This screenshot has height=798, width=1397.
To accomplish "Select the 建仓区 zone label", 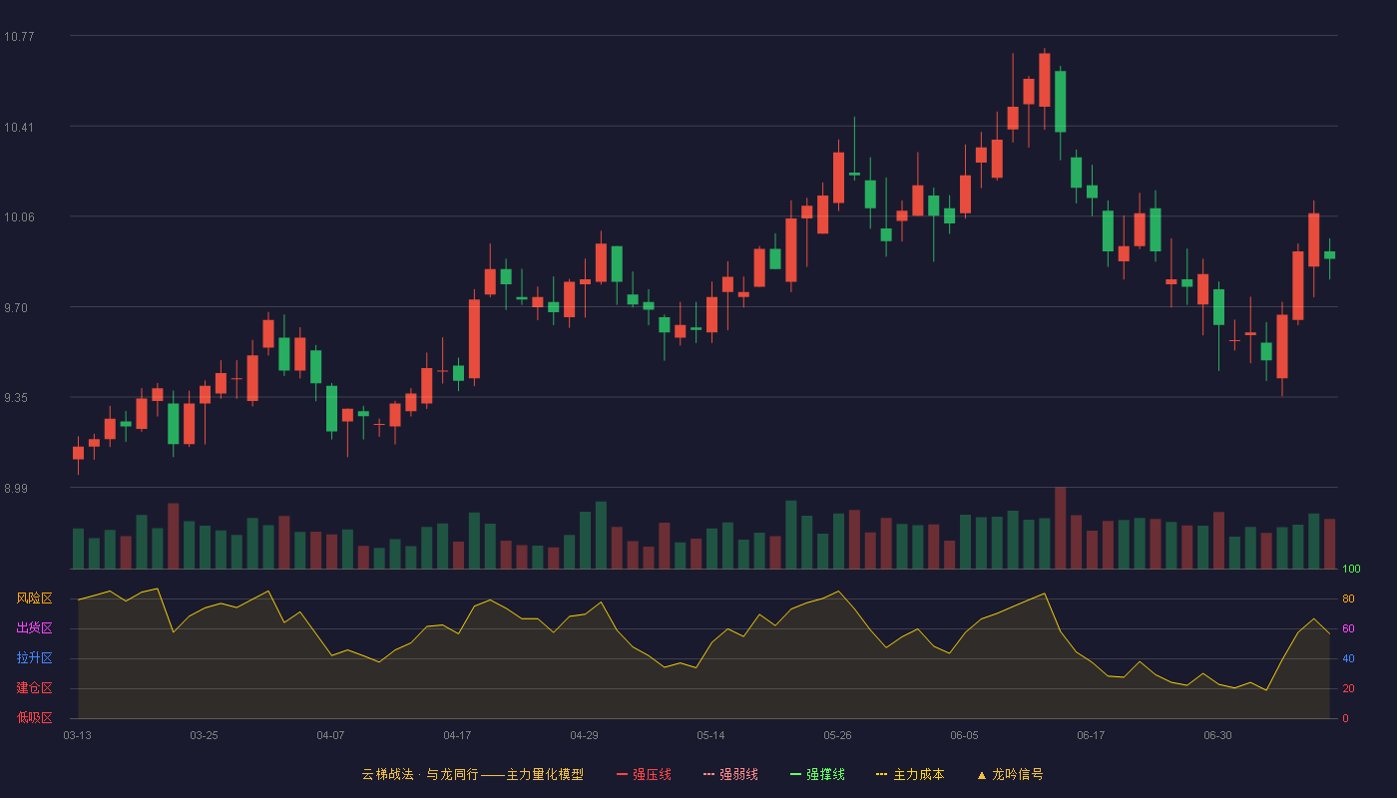I will (34, 688).
